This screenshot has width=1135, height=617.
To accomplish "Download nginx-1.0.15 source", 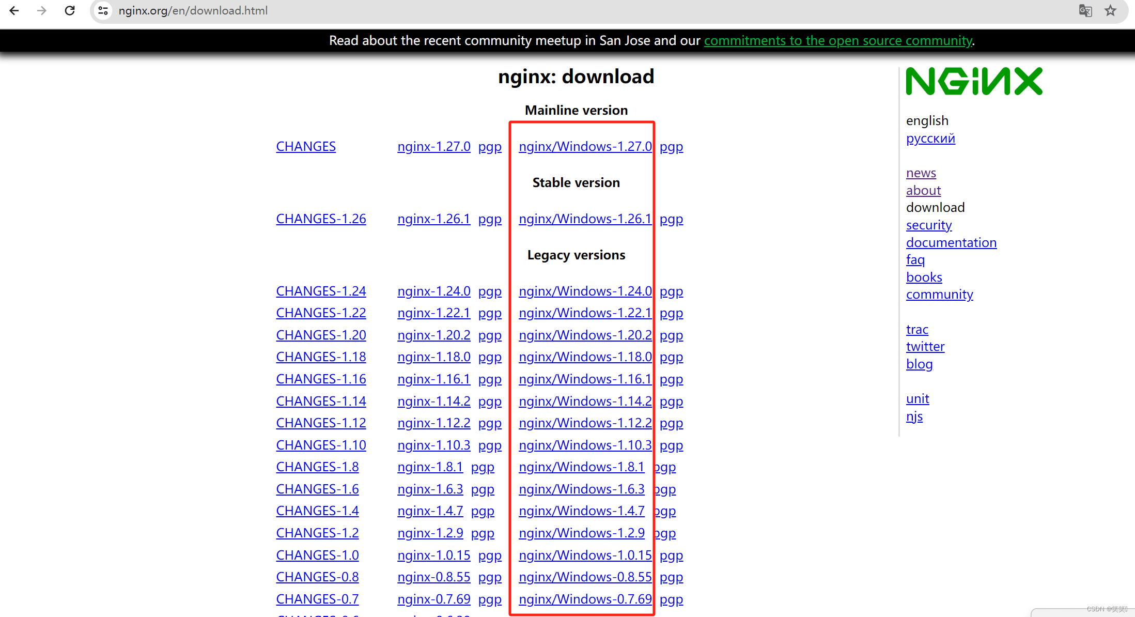I will point(434,555).
